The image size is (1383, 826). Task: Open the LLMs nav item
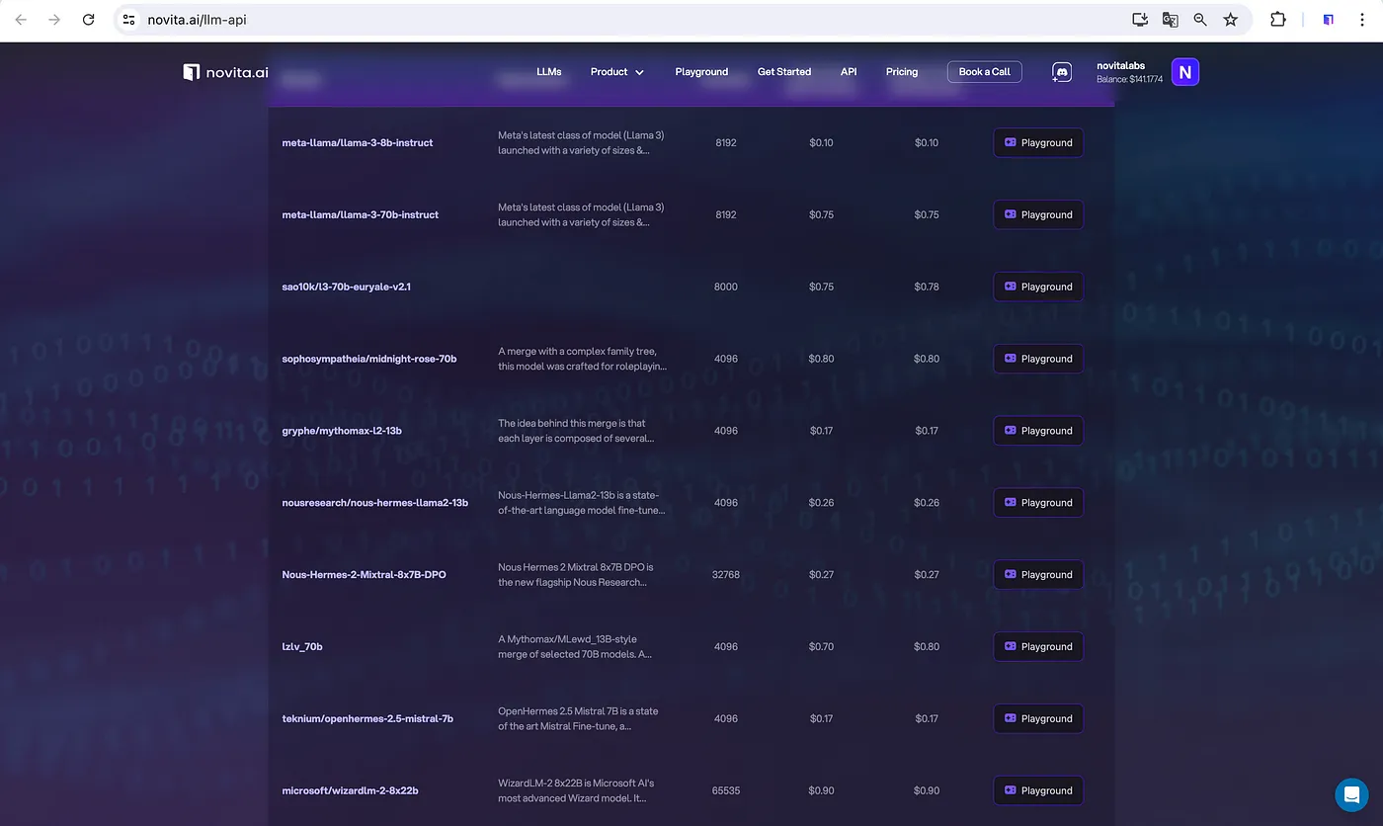point(549,72)
